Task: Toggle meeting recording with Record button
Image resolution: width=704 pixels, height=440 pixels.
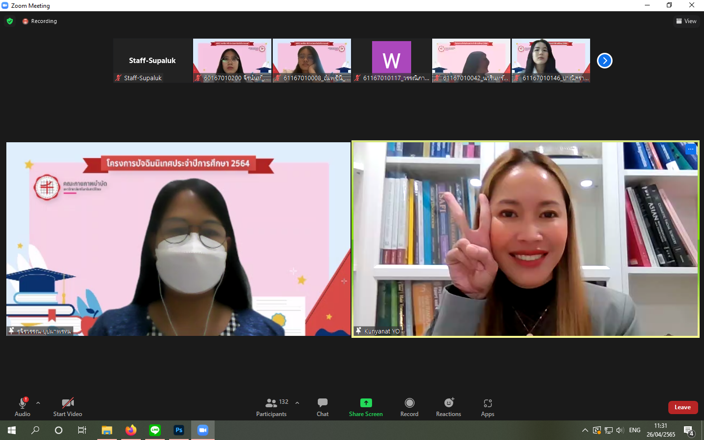Action: [409, 407]
